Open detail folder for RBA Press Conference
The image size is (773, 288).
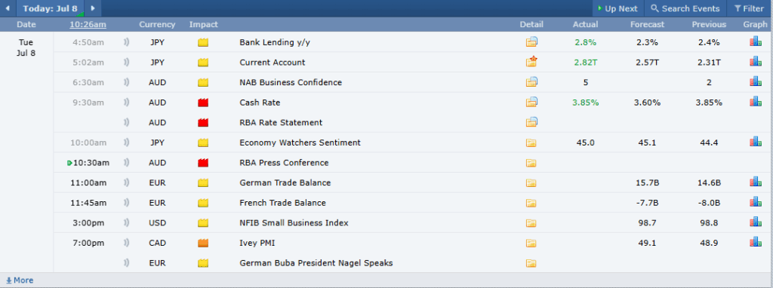[531, 163]
